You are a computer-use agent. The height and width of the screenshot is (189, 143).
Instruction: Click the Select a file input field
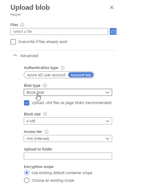(59, 32)
